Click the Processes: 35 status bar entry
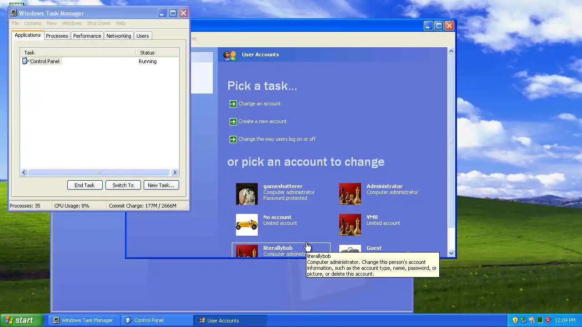The image size is (582, 327). click(30, 206)
